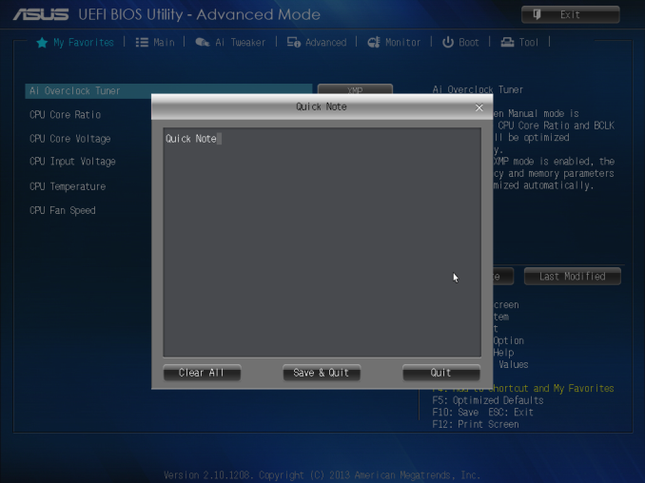This screenshot has width=645, height=483.
Task: Click inside the Quick Note text area
Action: (322, 242)
